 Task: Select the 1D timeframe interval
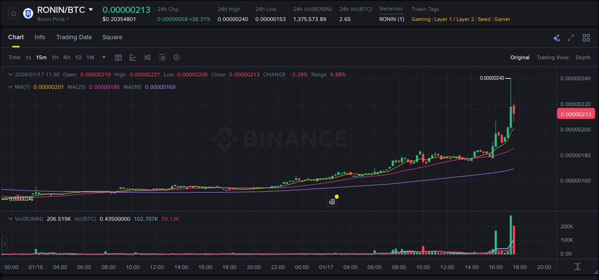[78, 57]
